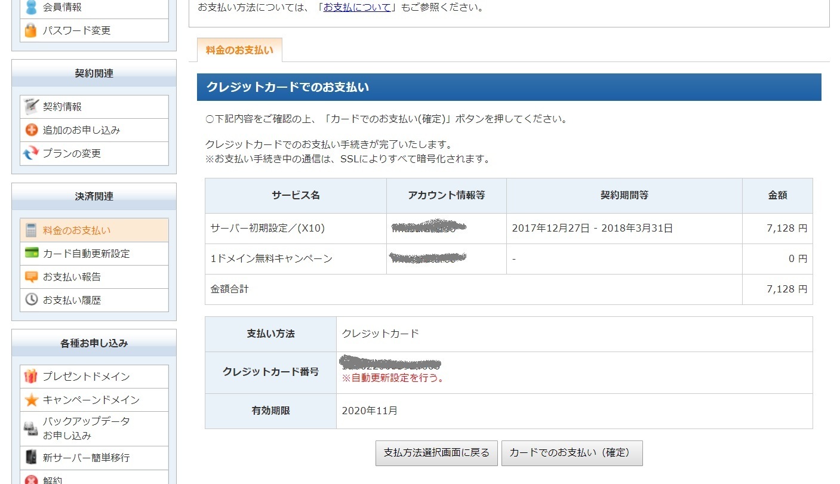
Task: Click the サービス名 column header
Action: click(x=296, y=195)
